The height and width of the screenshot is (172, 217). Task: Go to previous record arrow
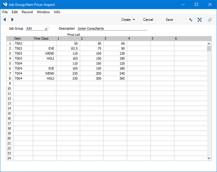coord(5,20)
